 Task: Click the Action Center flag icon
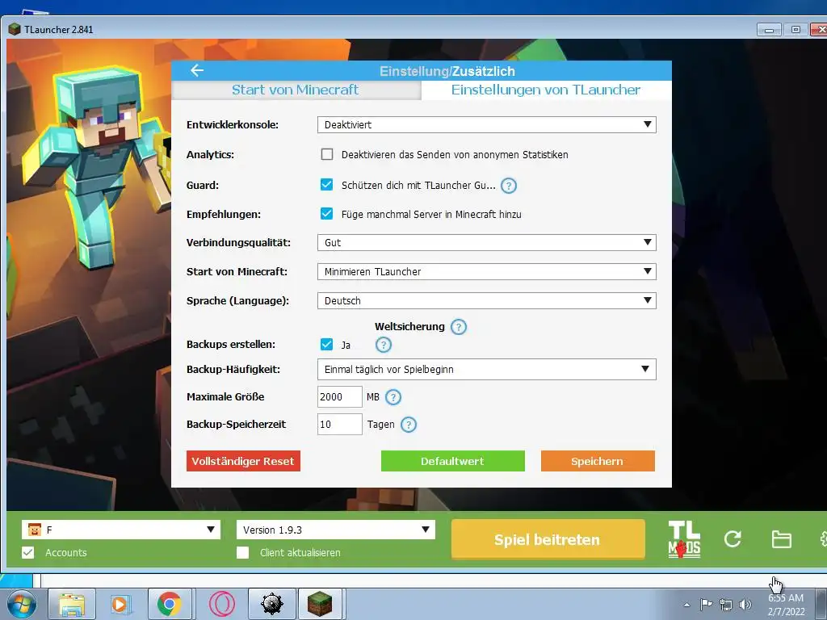tap(706, 605)
